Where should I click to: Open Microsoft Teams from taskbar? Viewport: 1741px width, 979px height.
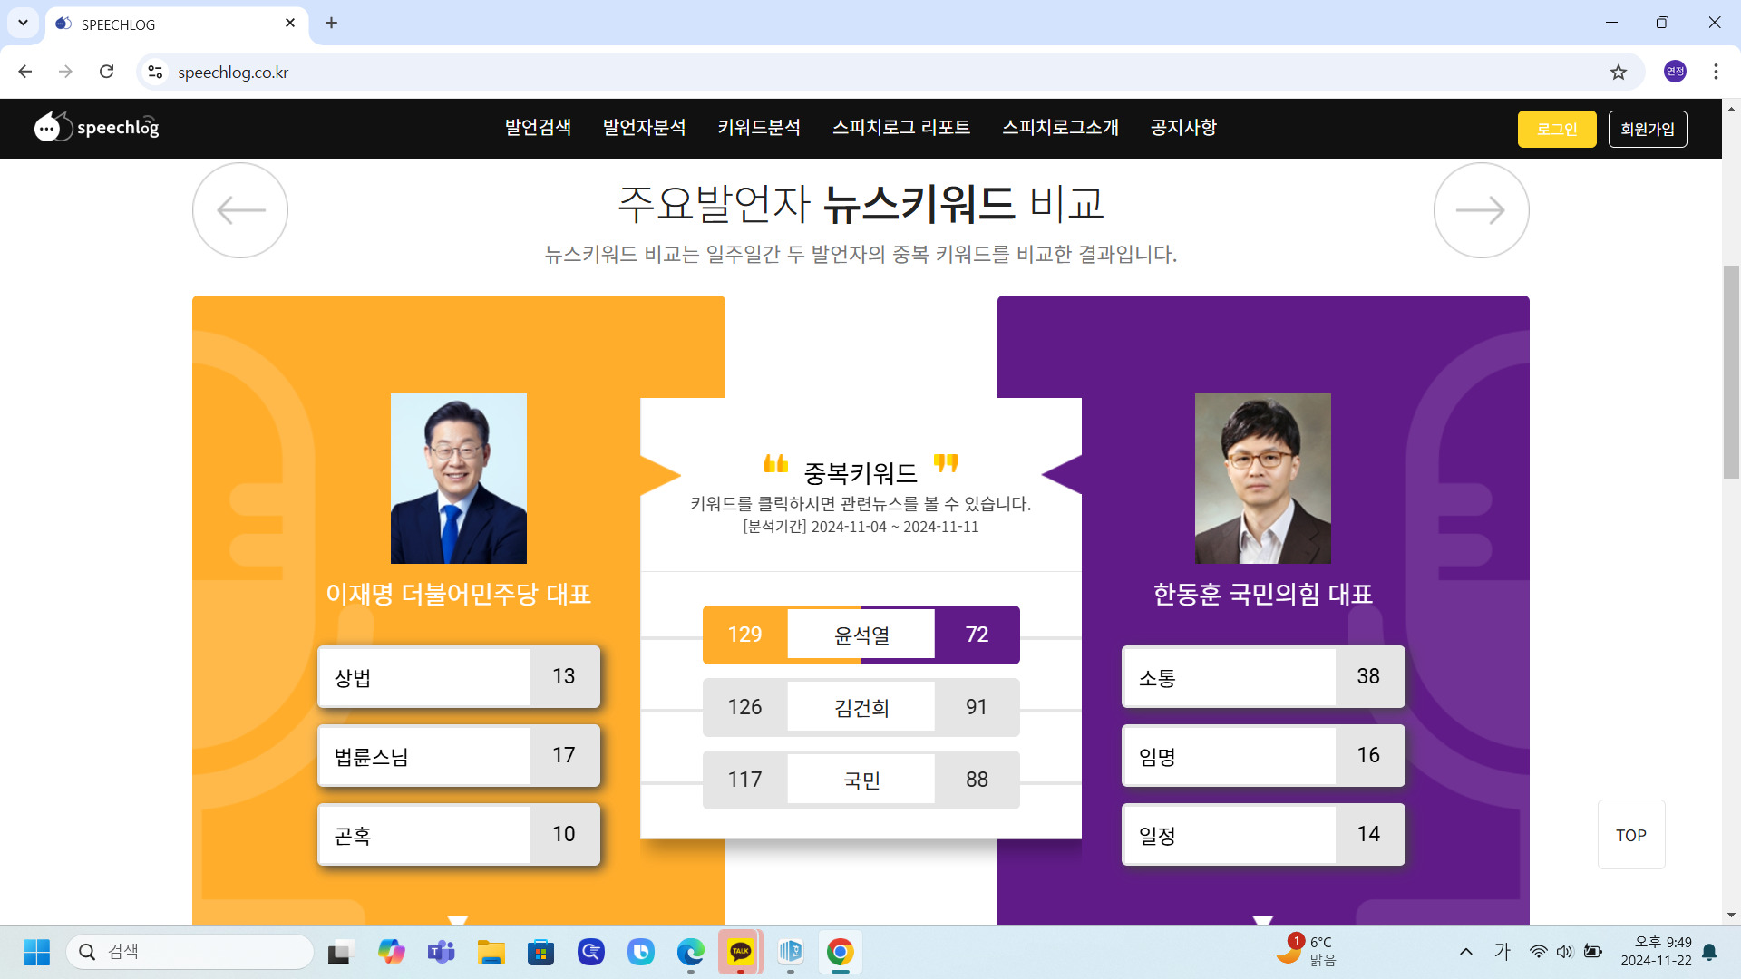click(x=442, y=952)
